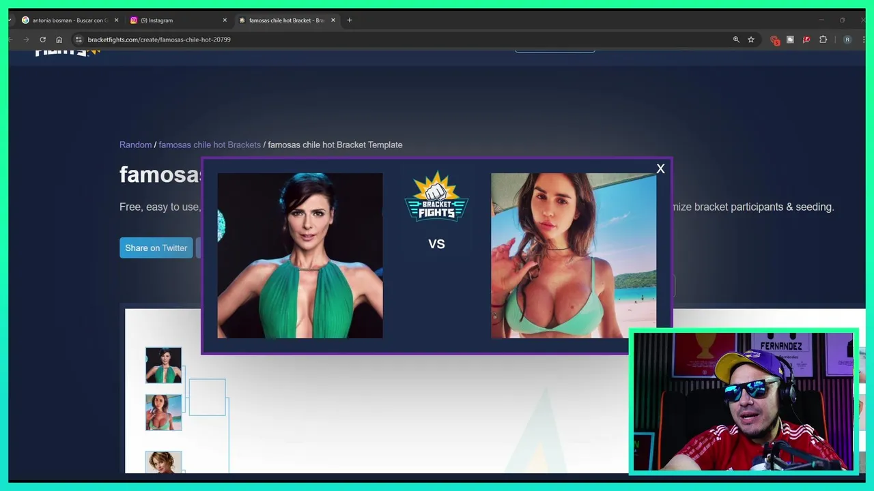Bookmark this page with star icon
The image size is (874, 491).
[751, 40]
